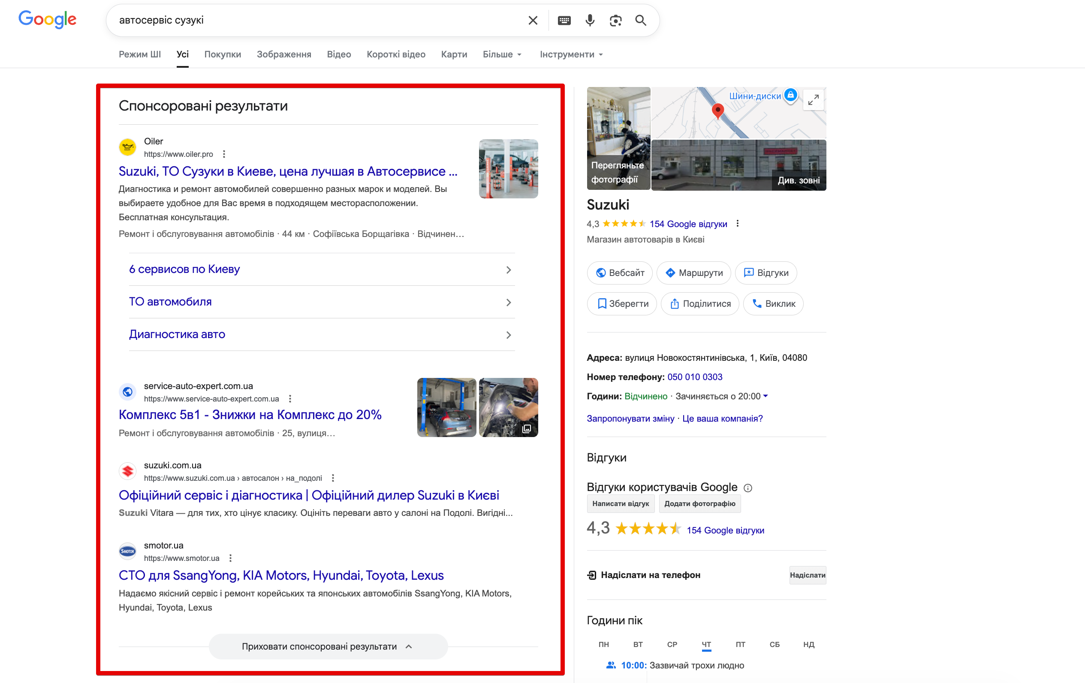Click Це ваша компанія? link

pos(722,419)
